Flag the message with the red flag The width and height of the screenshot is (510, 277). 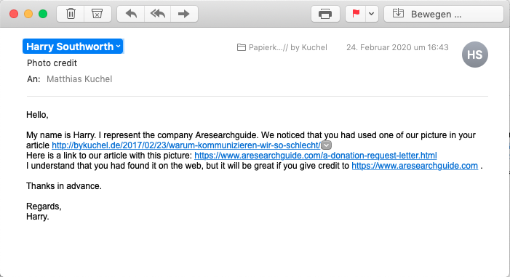point(356,14)
